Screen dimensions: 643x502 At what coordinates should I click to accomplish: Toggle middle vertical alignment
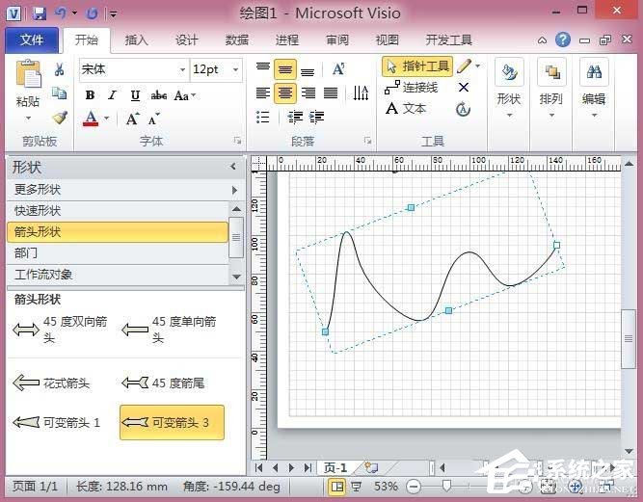click(285, 69)
